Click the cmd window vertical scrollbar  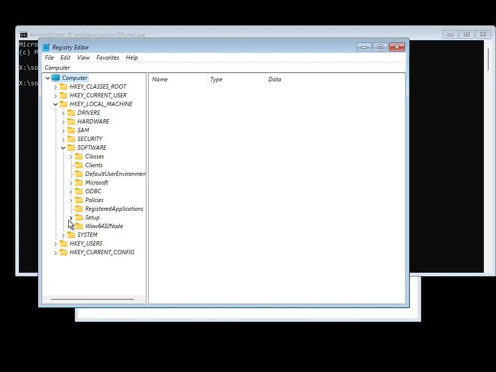coord(488,59)
